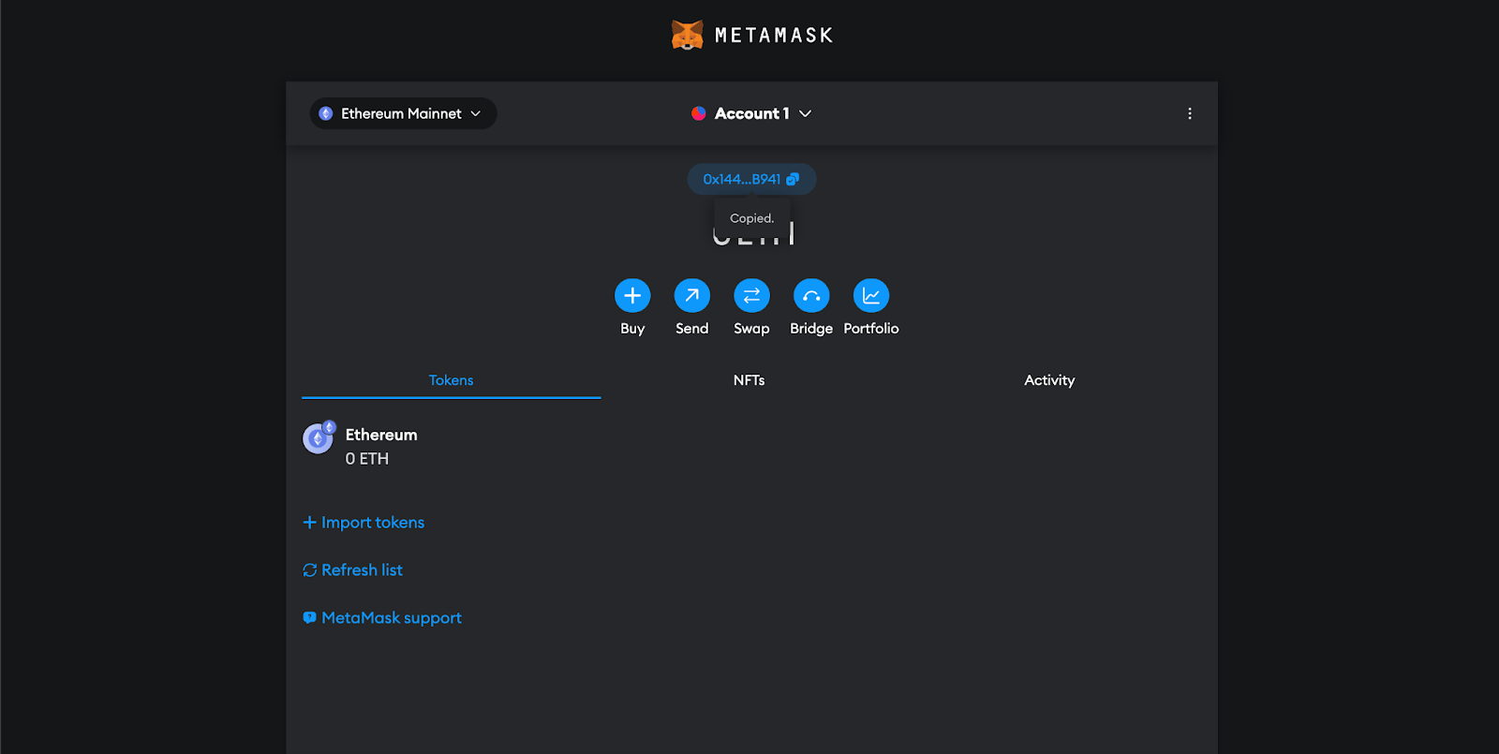Screen dimensions: 1499x754
Task: Click the chevron next to Account 1
Action: [x=806, y=113]
